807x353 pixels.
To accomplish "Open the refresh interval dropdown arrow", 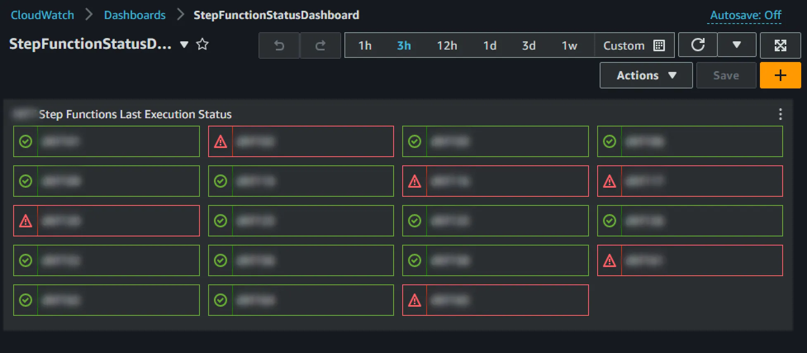I will [x=736, y=45].
